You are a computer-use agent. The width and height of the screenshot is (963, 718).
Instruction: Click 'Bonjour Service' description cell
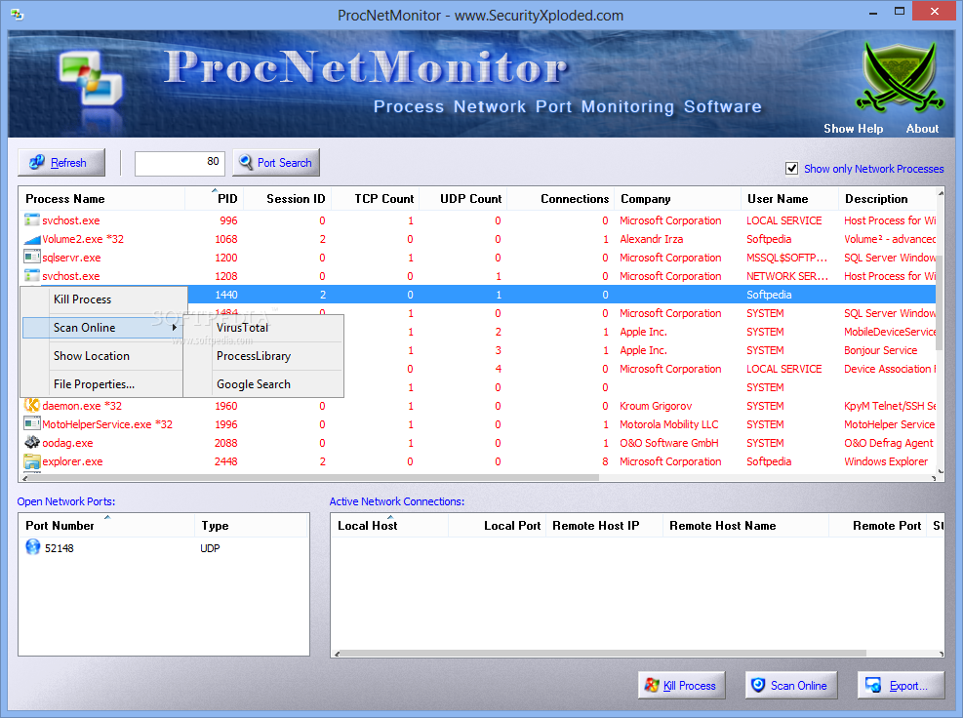(881, 350)
